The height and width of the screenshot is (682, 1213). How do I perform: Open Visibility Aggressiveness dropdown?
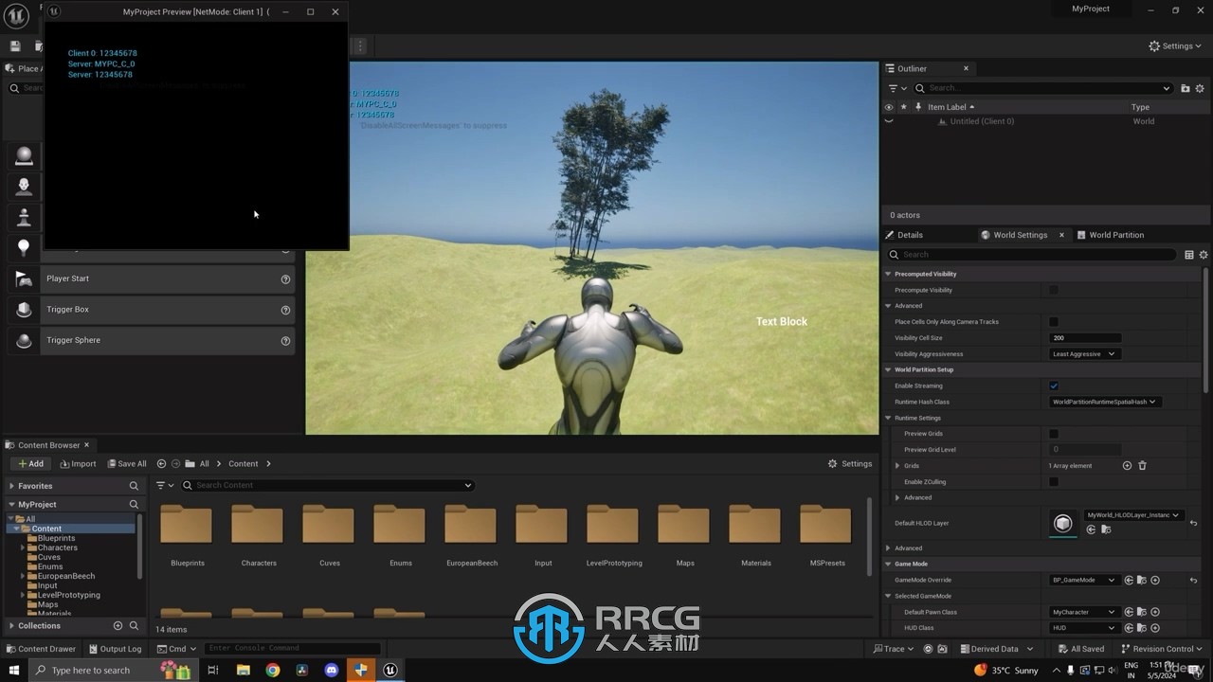pos(1085,354)
